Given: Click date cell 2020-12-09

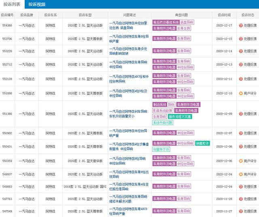Looking at the screenshot, I should point(224,114).
